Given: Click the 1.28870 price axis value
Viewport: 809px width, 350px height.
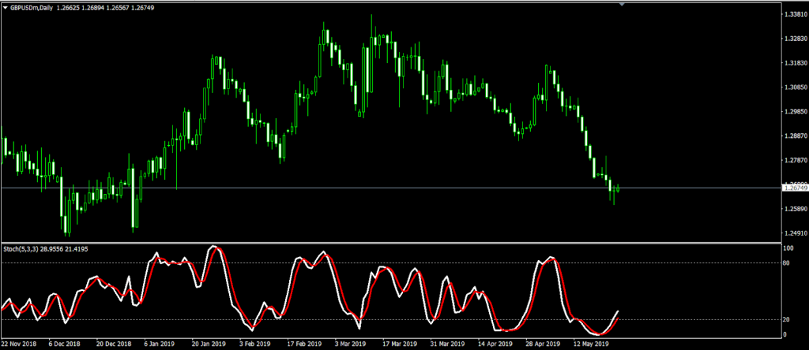Looking at the screenshot, I should [x=795, y=136].
